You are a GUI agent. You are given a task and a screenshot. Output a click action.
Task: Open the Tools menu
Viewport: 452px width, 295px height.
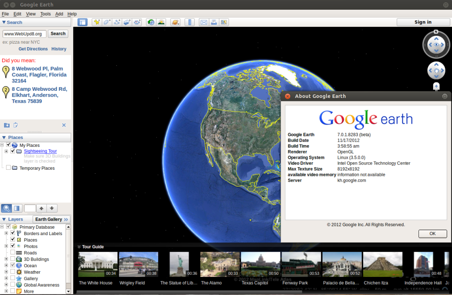[x=45, y=14]
